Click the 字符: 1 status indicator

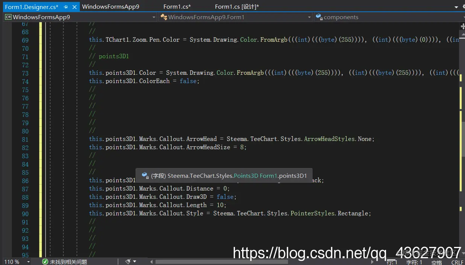414,262
